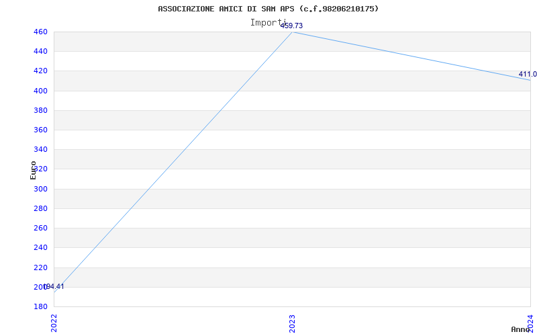The width and height of the screenshot is (537, 336).
Task: Click the 260 y-axis tick label
Action: pyautogui.click(x=40, y=228)
